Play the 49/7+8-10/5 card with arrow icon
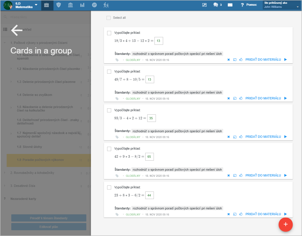The image size is (302, 236). pyautogui.click(x=286, y=98)
